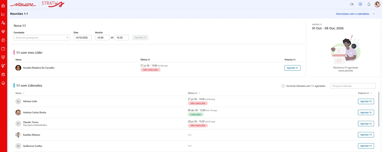
Task: Click the Reuniões 1:1 page title
Action: [x=19, y=14]
